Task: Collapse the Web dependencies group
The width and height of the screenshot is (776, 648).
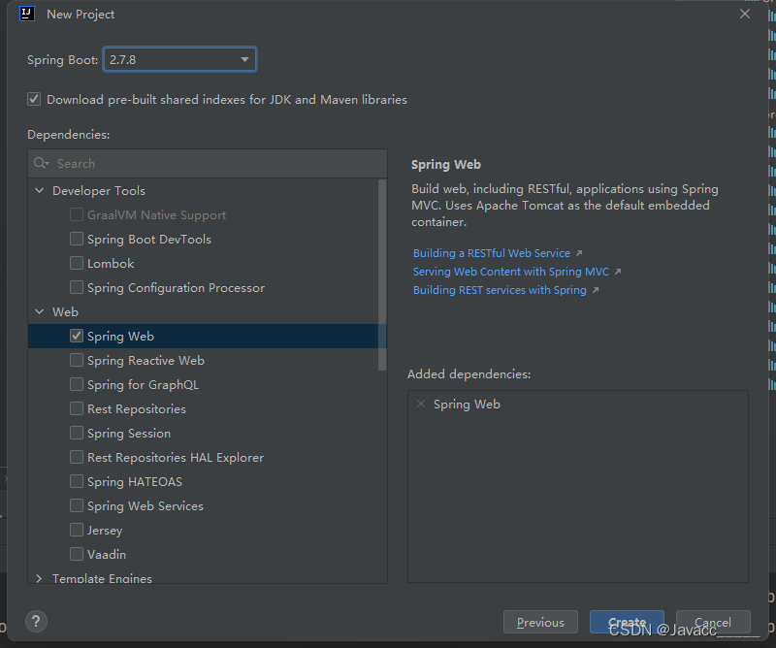Action: point(39,311)
